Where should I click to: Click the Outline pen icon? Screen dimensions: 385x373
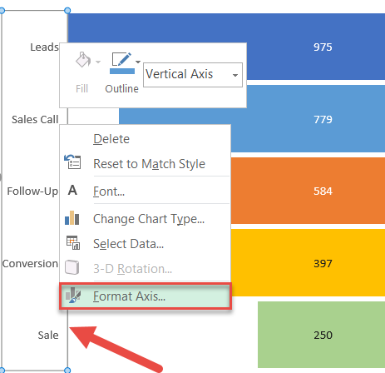tap(121, 59)
